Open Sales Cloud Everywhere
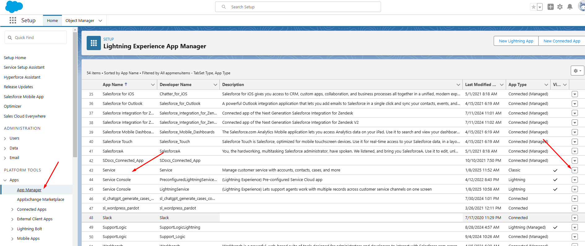The width and height of the screenshot is (585, 246). coord(25,116)
